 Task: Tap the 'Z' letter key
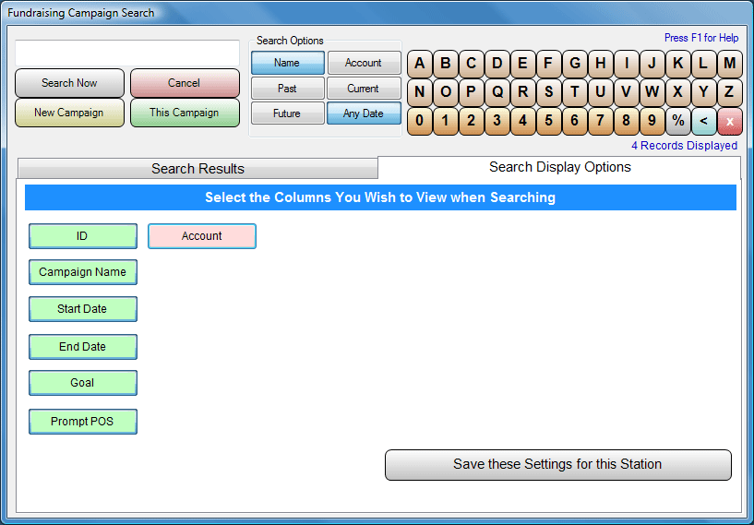[730, 92]
